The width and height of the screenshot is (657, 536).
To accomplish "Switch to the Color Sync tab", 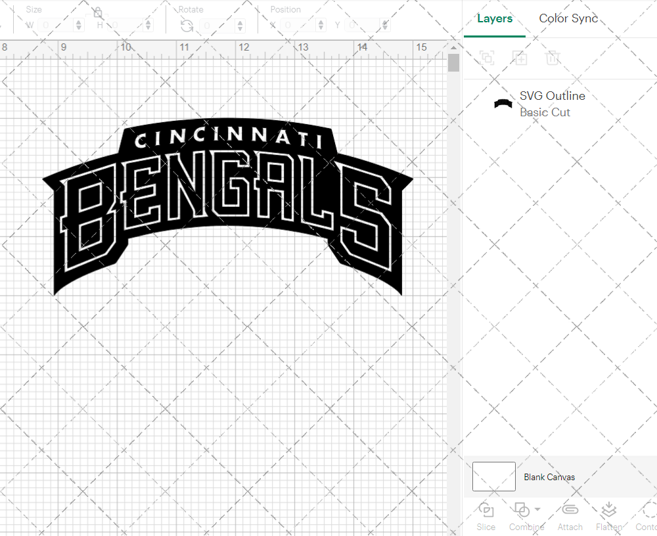I will pos(568,19).
